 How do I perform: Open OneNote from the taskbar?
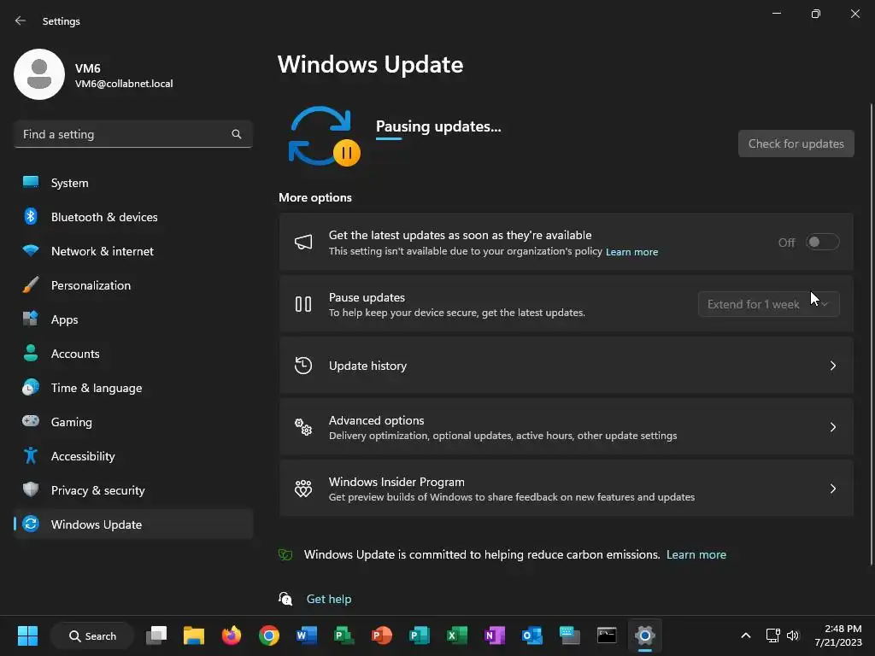pos(495,635)
